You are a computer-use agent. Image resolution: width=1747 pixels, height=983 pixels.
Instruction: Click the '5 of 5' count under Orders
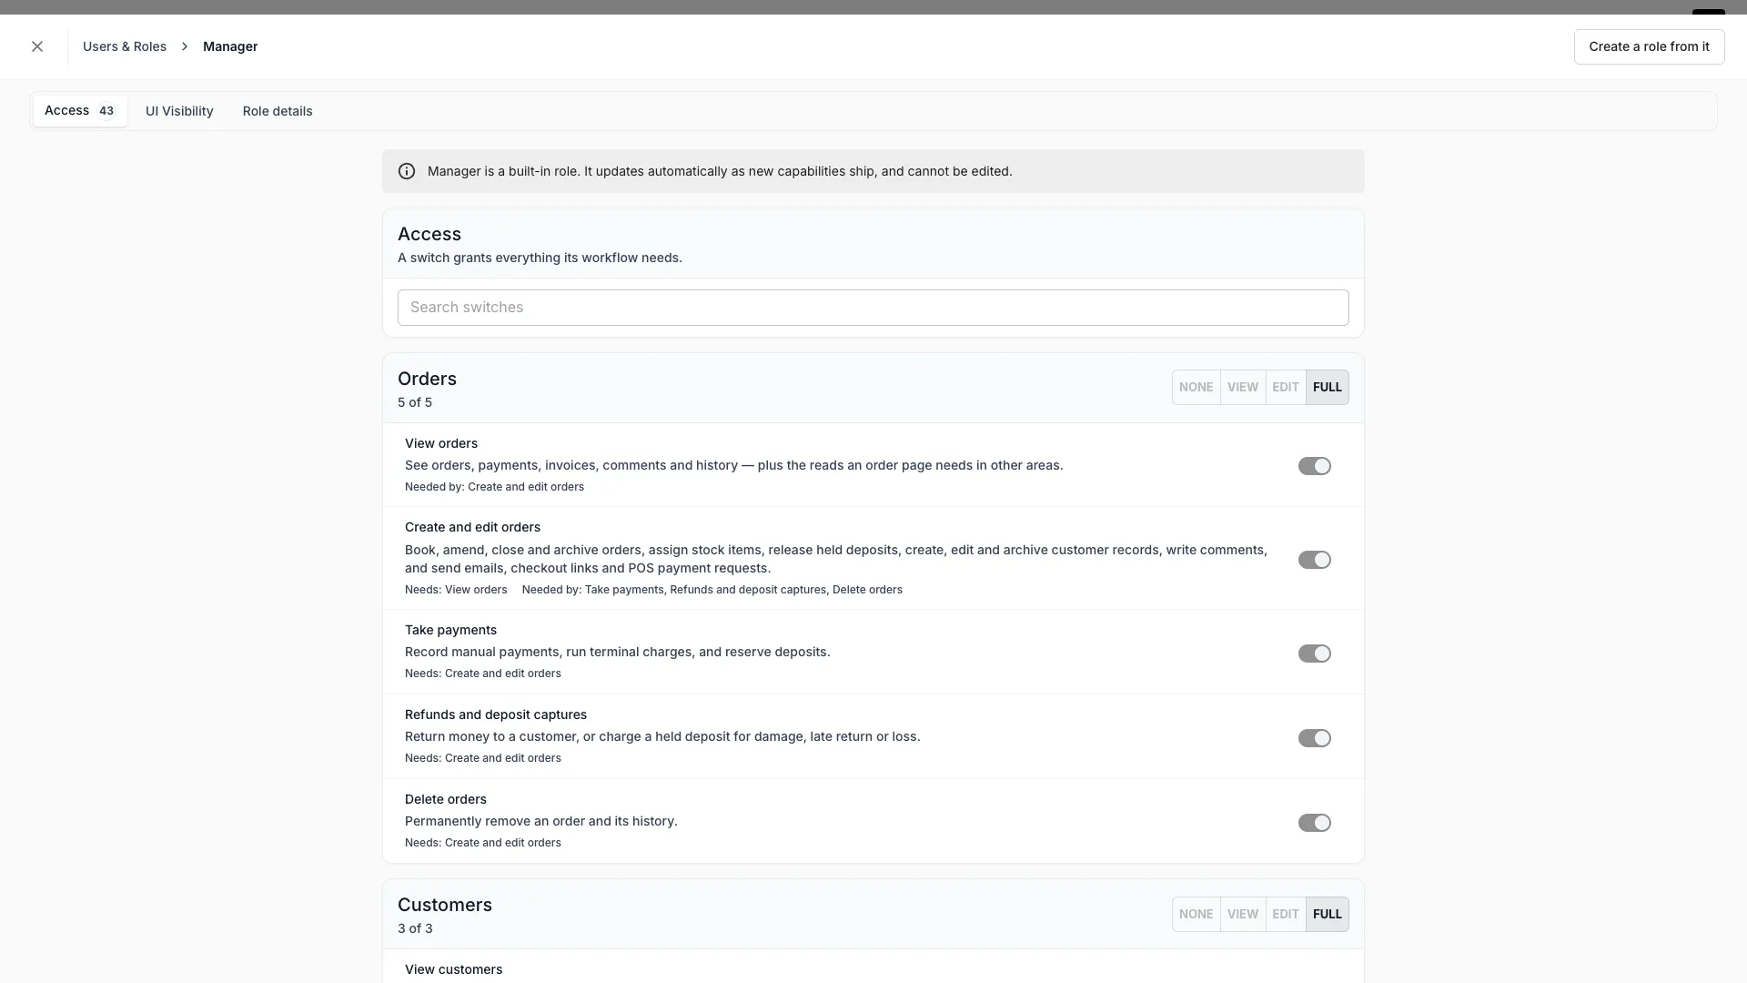tap(415, 402)
